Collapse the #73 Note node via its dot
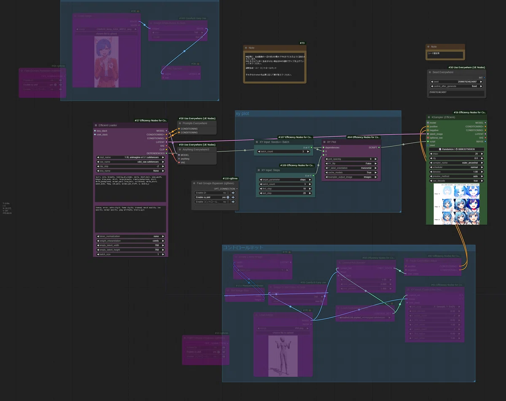506x401 pixels. 246,48
